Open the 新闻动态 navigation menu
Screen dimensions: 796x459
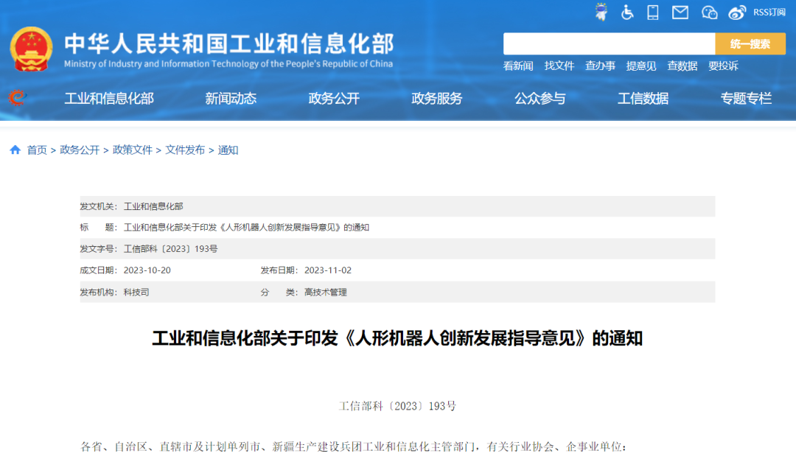pos(231,98)
